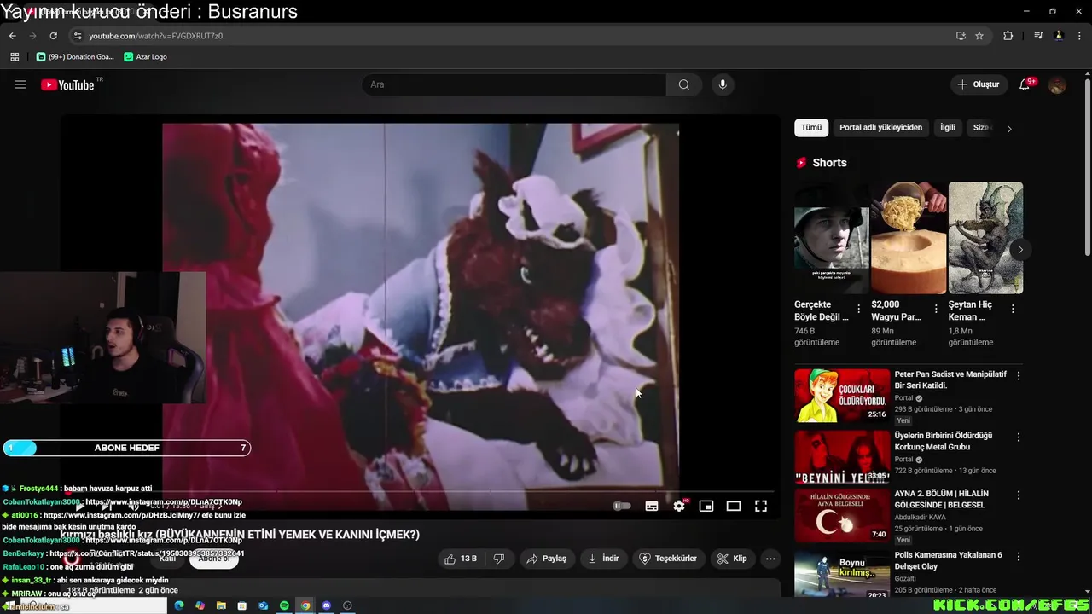Toggle the autoplay switch in player
The width and height of the screenshot is (1092, 614).
tap(623, 506)
